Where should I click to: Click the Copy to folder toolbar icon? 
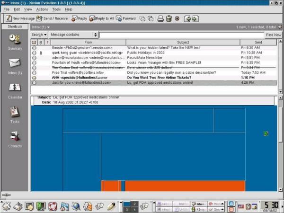(x=151, y=18)
